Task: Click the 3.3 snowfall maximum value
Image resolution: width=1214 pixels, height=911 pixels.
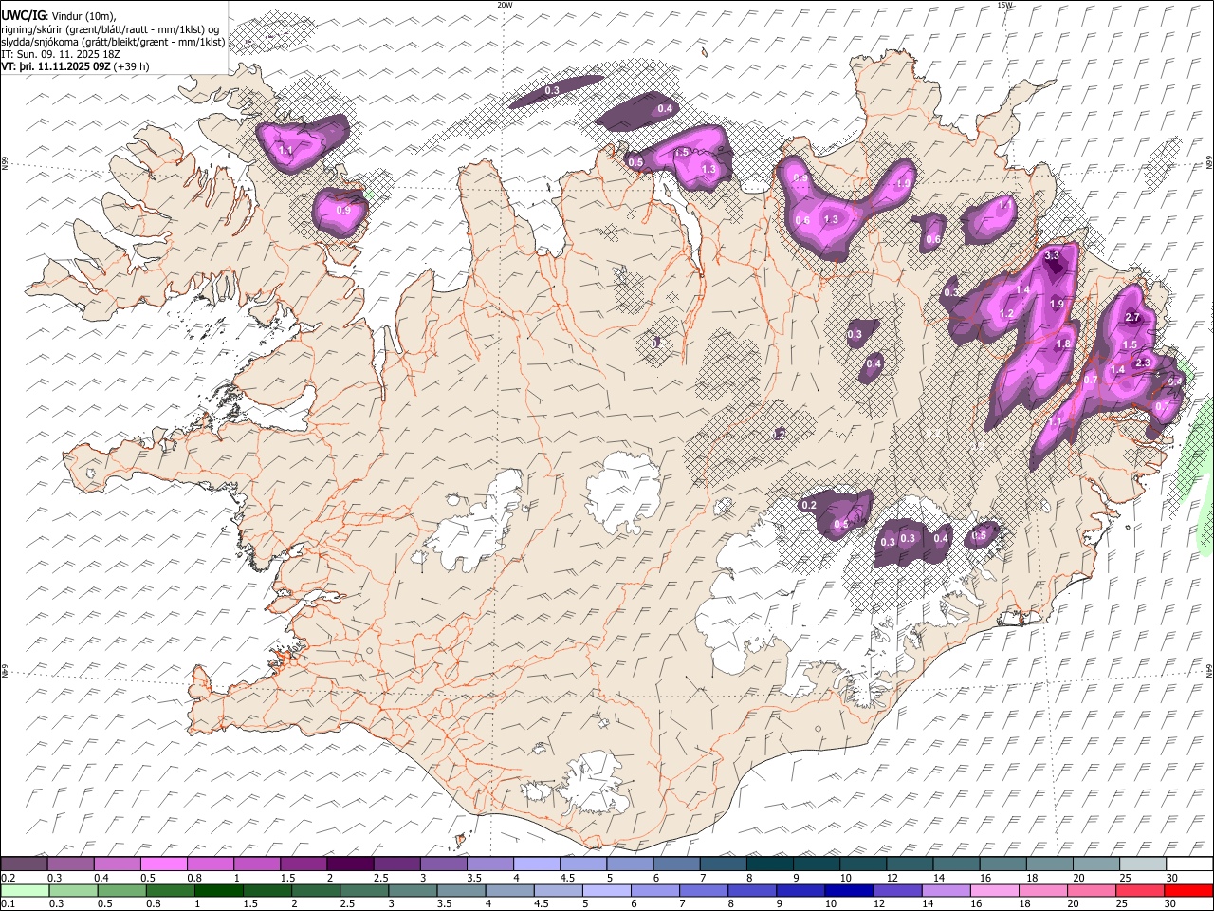Action: click(x=1051, y=256)
